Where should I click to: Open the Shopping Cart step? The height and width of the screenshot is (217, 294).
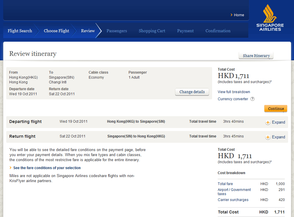click(152, 31)
